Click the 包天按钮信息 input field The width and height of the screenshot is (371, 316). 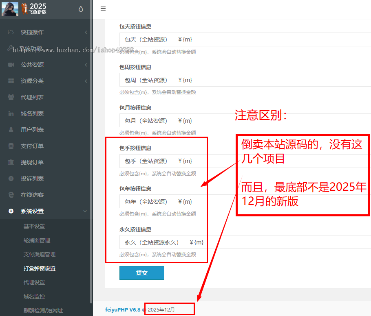click(245, 39)
